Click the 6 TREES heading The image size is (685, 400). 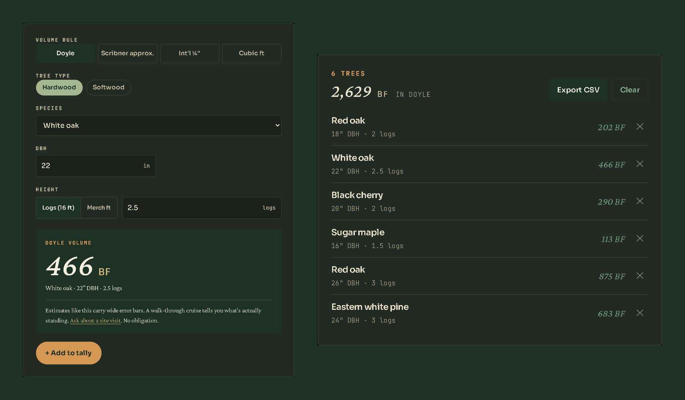click(348, 74)
